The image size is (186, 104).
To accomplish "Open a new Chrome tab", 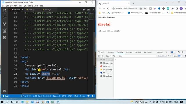I will click(x=133, y=4).
